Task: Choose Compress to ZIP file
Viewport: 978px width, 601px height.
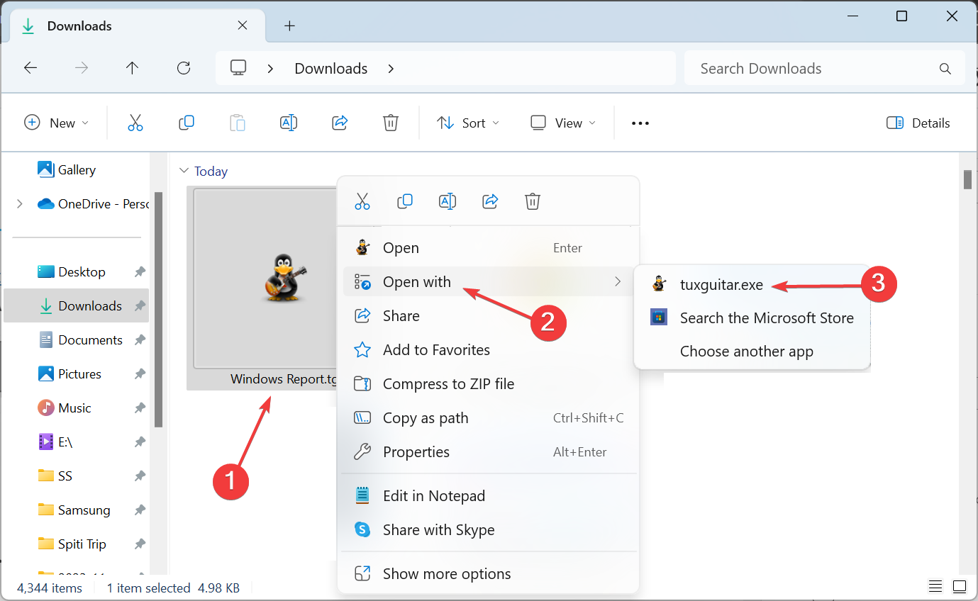Action: [x=489, y=383]
